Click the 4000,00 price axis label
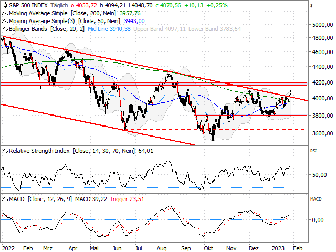Viewport: 336px width, 252px height. tap(322, 98)
